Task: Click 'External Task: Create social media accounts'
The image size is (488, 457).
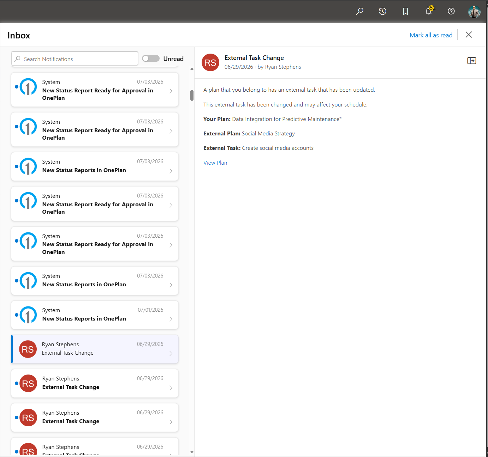Action: coord(258,148)
